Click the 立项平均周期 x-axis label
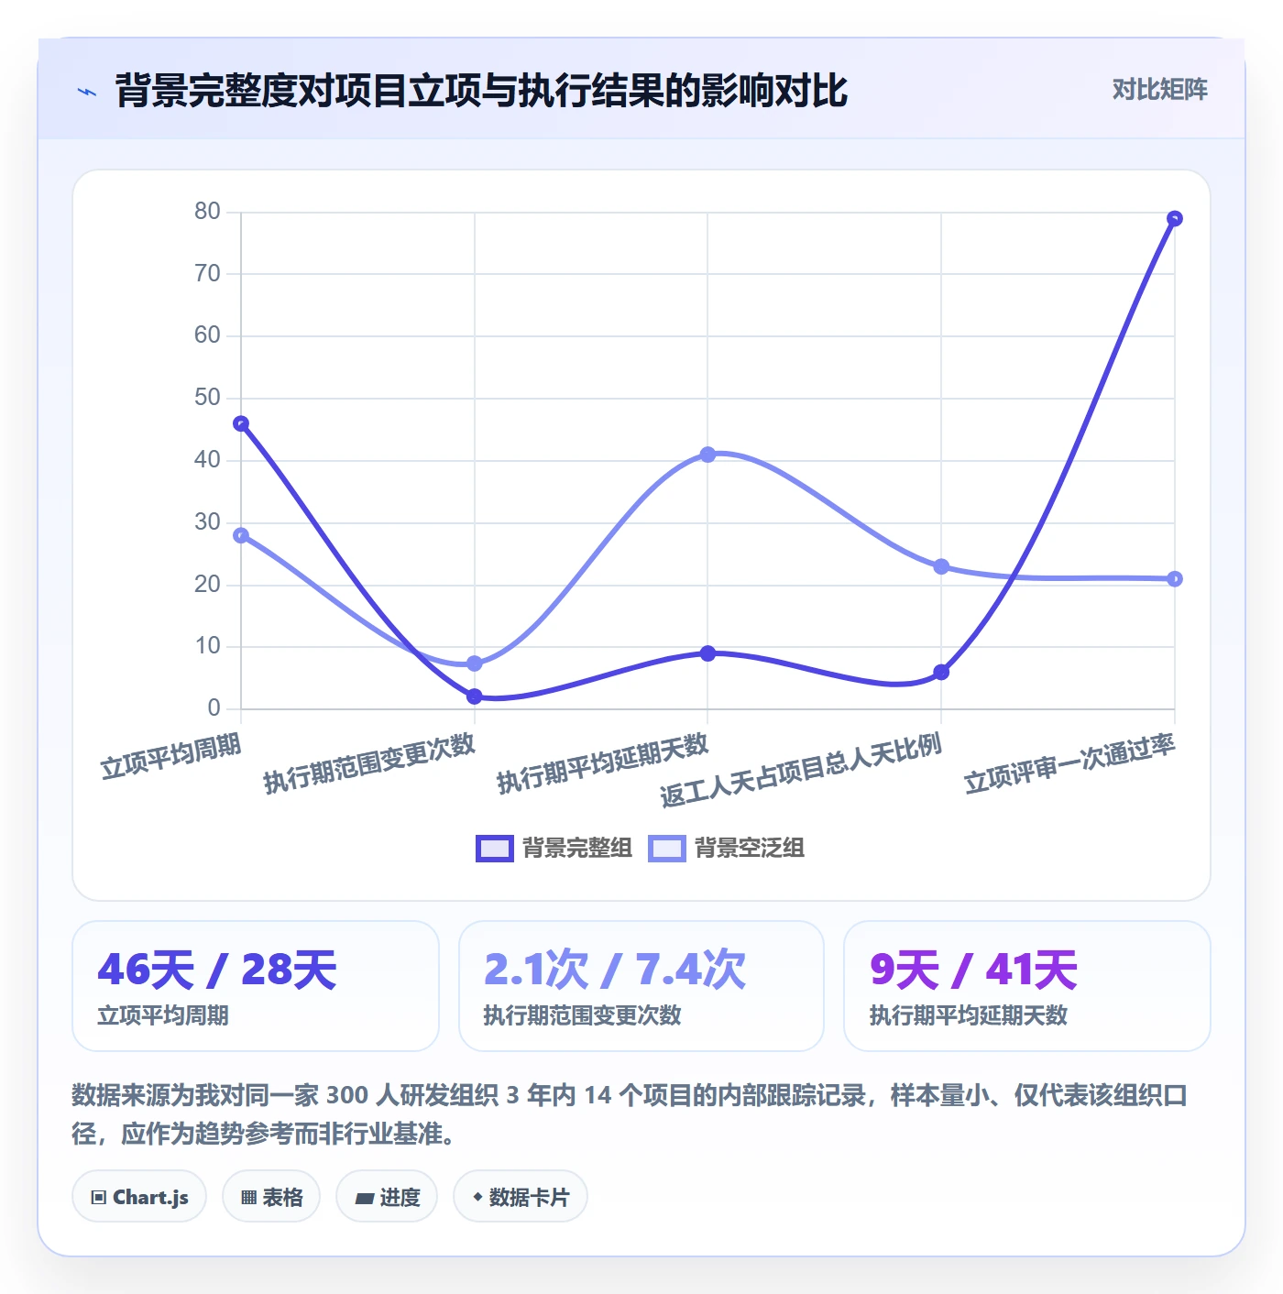The height and width of the screenshot is (1294, 1283). [171, 756]
